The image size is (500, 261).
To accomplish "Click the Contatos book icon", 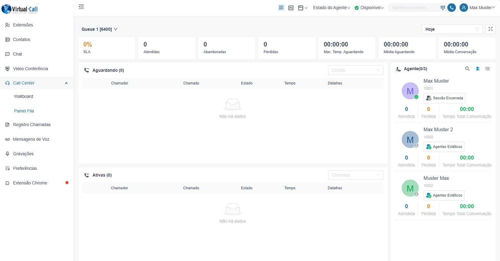I will pos(7,39).
